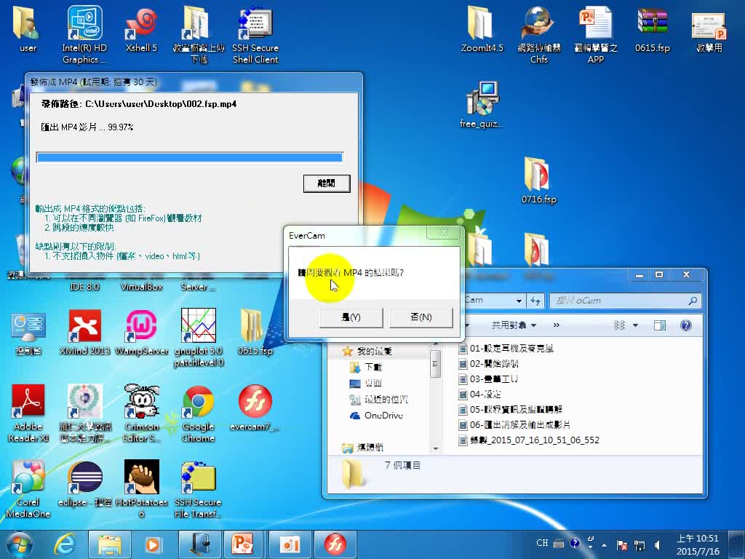Close the EverCam prompt dialog
This screenshot has height=559, width=745.
coord(444,232)
